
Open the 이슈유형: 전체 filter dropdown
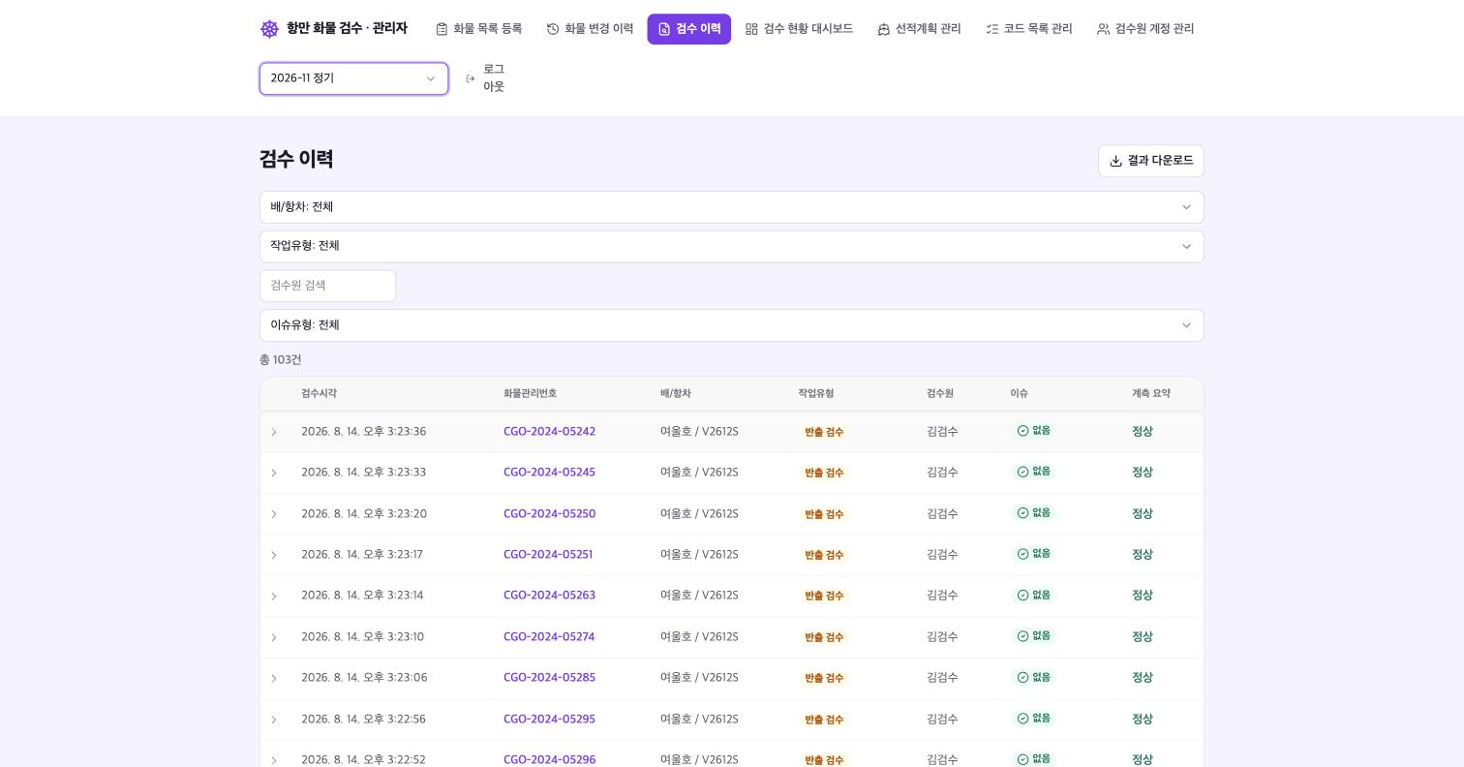click(x=731, y=325)
